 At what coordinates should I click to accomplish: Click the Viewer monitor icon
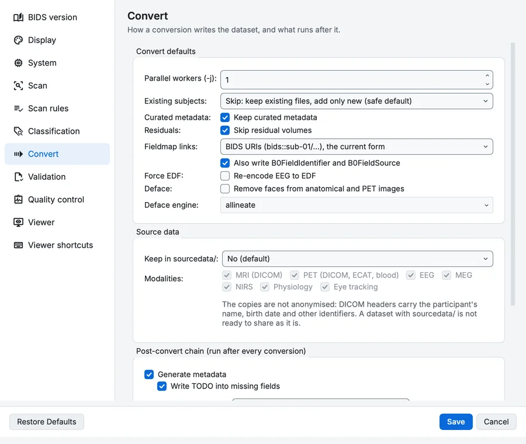(19, 223)
